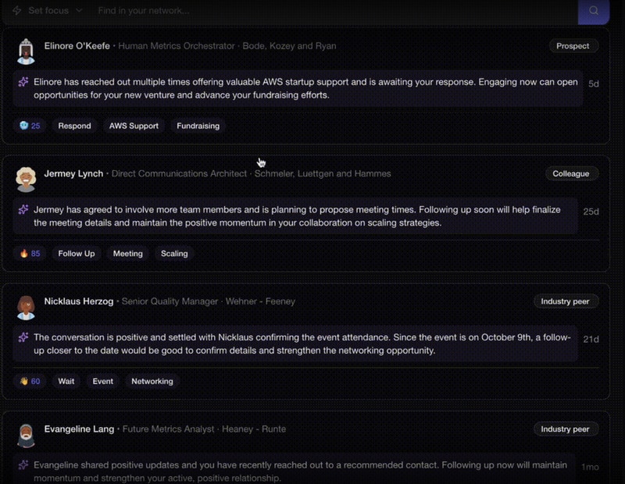Image resolution: width=625 pixels, height=484 pixels.
Task: Click Elinore O'Keefe's avatar
Action: 26,52
